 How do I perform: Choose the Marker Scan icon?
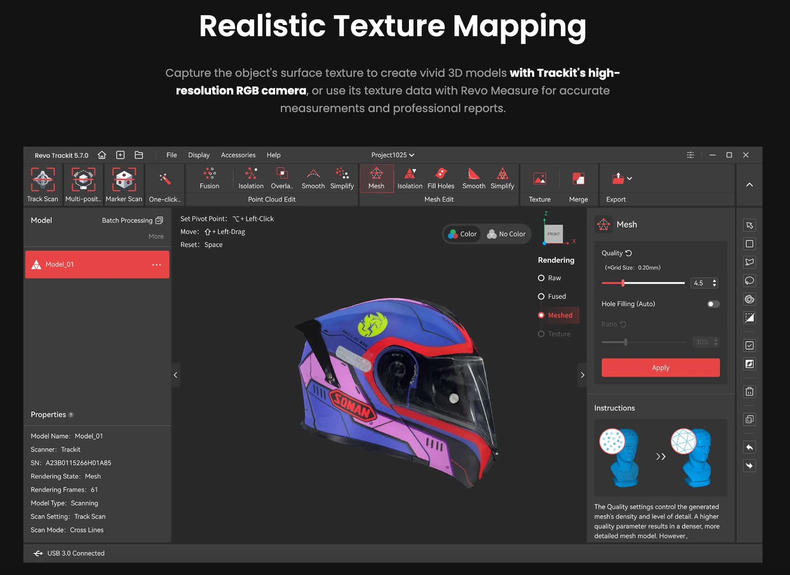(x=124, y=179)
